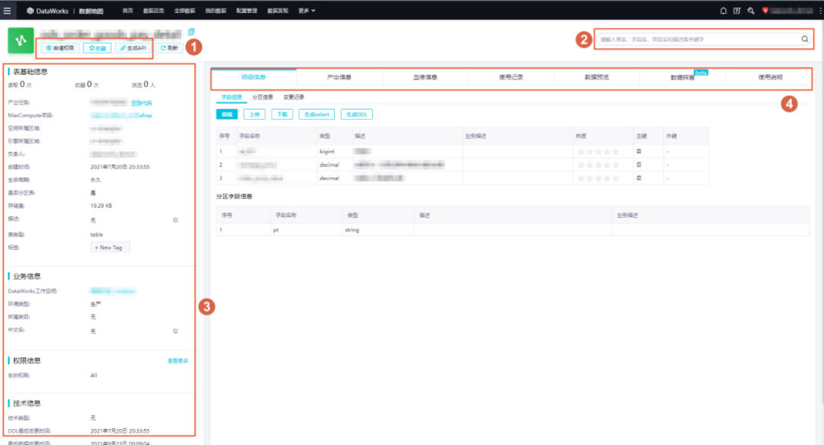Set heat star rating on first field row

[x=598, y=152]
